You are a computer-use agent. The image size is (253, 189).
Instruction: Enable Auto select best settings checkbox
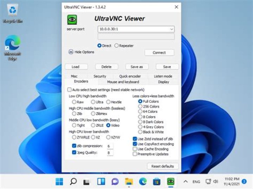(x=70, y=90)
